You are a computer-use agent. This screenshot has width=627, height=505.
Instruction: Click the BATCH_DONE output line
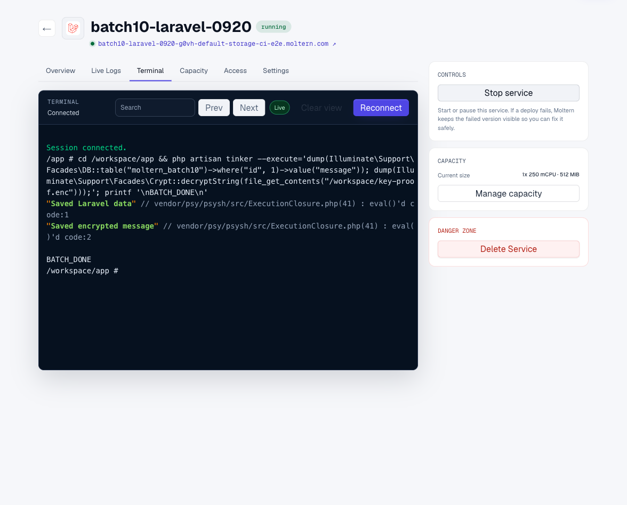click(69, 260)
